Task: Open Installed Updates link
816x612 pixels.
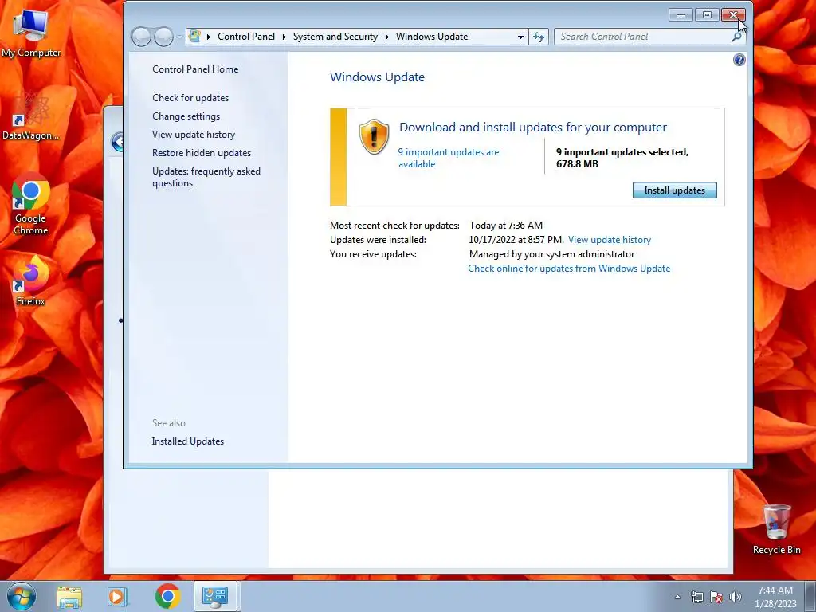Action: coord(188,441)
